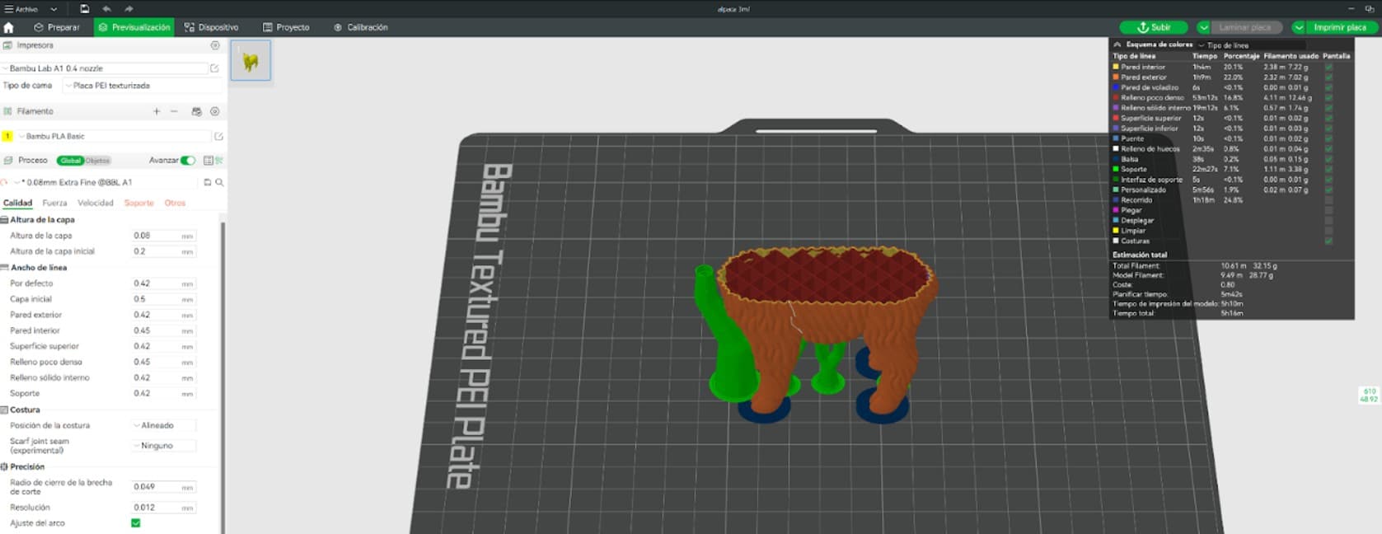Open the Archivo menu dropdown arrow

(54, 9)
